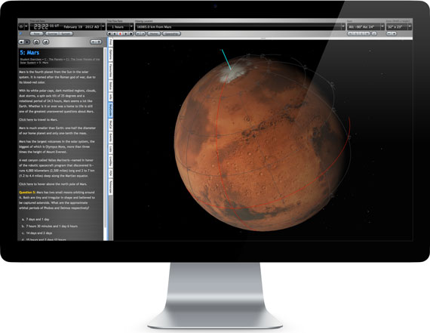Open the Find side tab
This screenshot has height=333, width=430.
[x=110, y=42]
